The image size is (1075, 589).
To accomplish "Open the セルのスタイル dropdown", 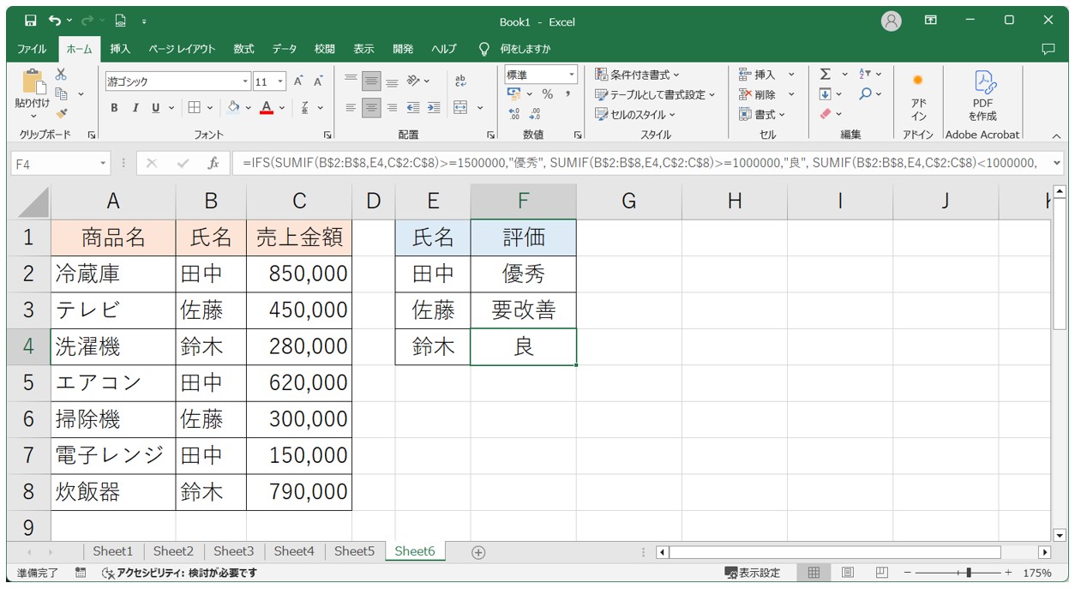I will point(635,114).
